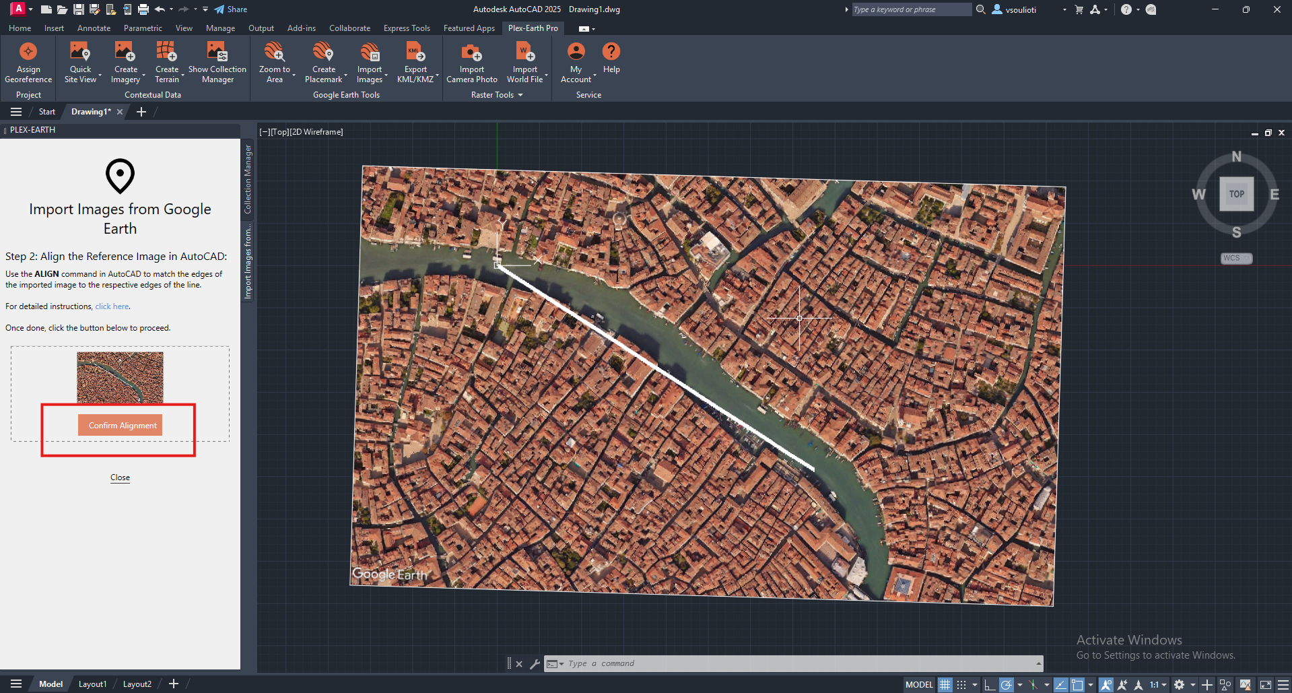Toggle polar tracking
Screen dimensions: 1292x693
point(1006,684)
